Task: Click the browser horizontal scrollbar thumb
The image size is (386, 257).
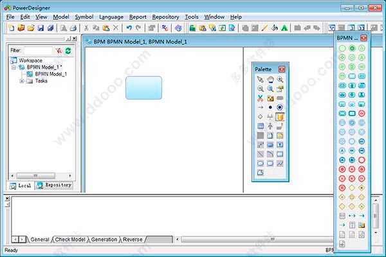Action: 35,176
